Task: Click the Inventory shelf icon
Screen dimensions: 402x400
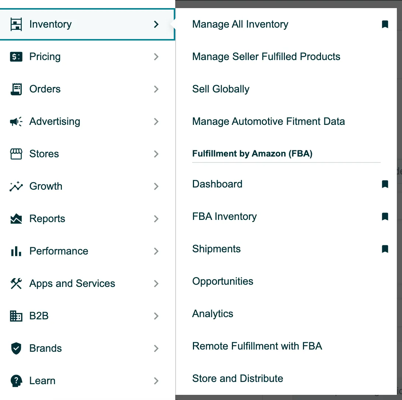Action: tap(16, 24)
